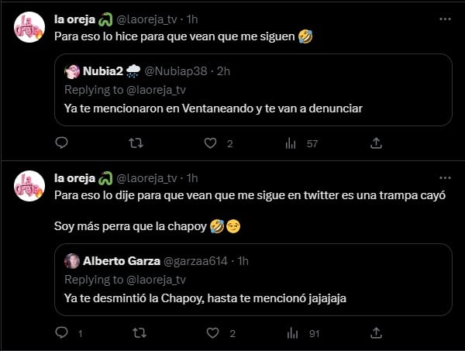
Task: Open la oreja avatar on second tweet
Action: click(29, 187)
